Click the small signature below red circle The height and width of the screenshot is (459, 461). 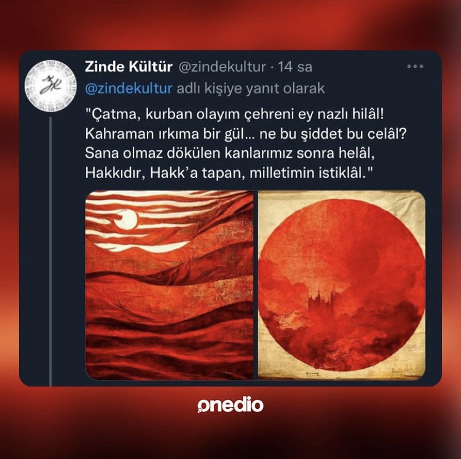click(x=313, y=374)
